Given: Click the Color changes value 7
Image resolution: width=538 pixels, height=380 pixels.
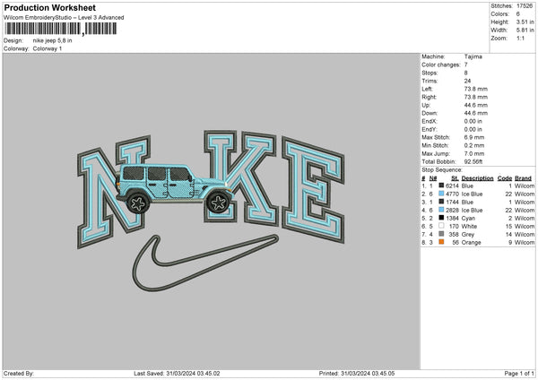Looking at the screenshot, I should click(466, 65).
